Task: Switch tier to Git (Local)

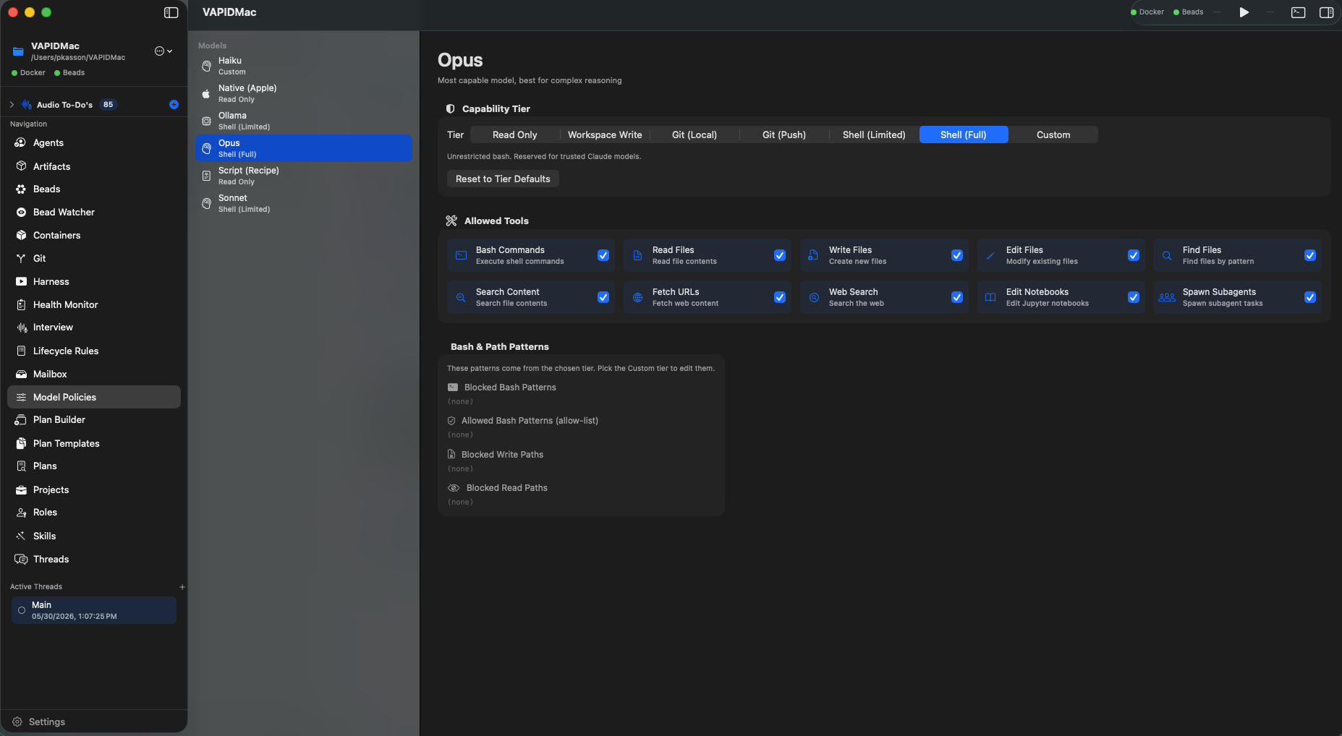Action: (x=695, y=134)
